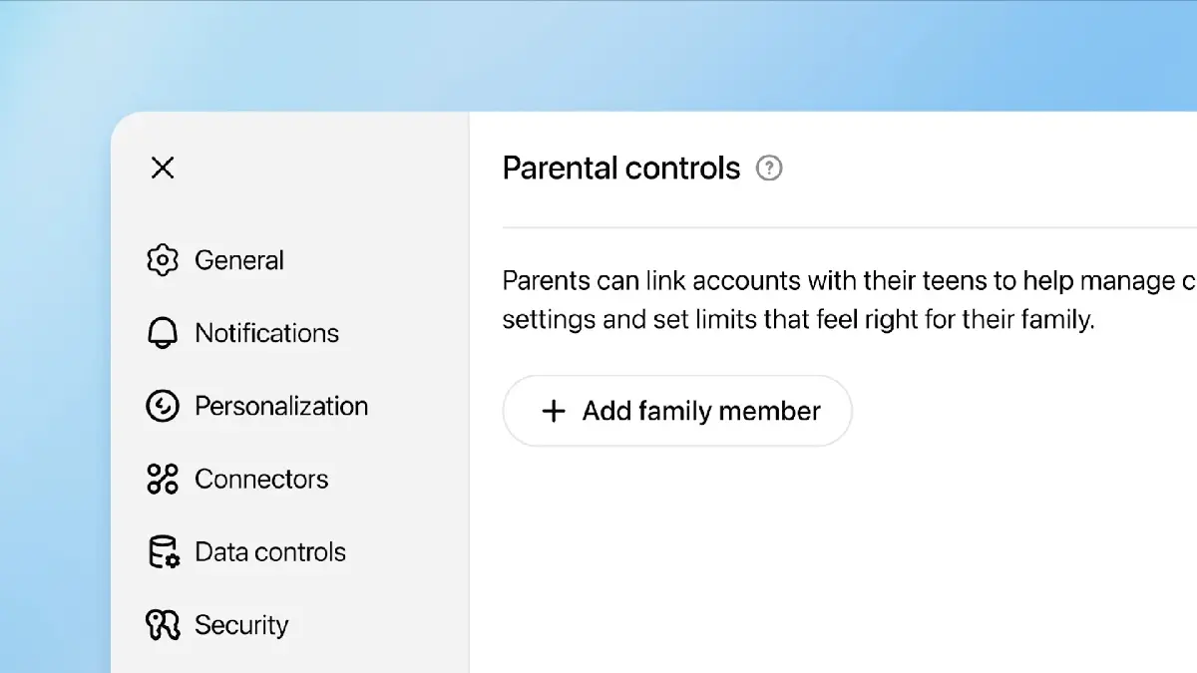Select Connectors in the sidebar
1197x673 pixels.
coord(261,479)
